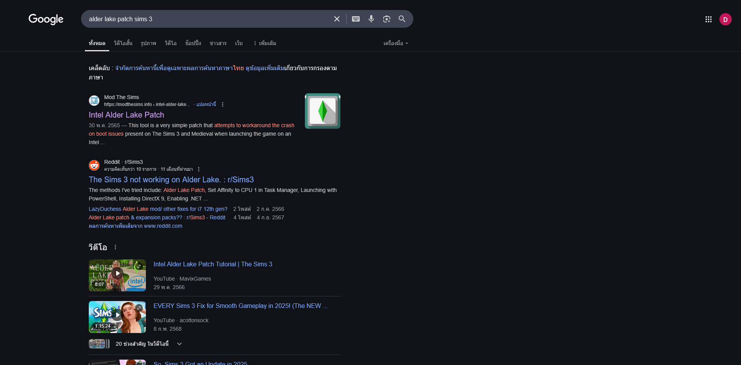Click YouTube · MavixGames source text
Image resolution: width=741 pixels, height=365 pixels.
[182, 279]
